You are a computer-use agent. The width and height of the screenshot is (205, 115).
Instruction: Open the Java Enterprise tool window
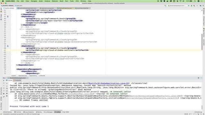tap(29, 112)
